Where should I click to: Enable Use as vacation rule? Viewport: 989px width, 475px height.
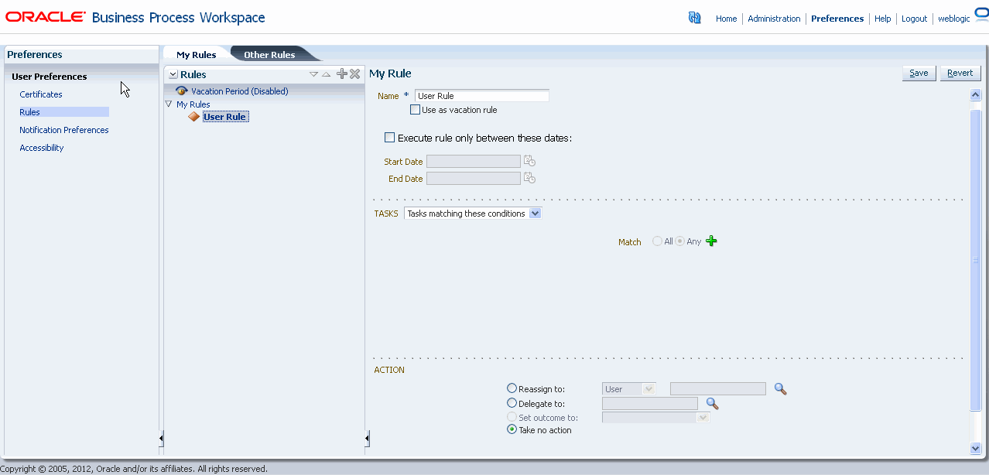pyautogui.click(x=416, y=110)
